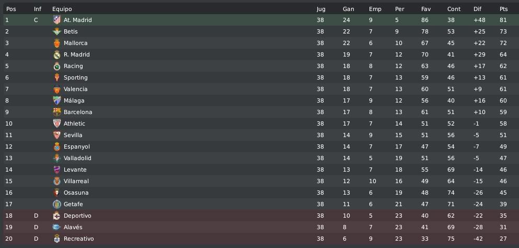Sort table by Equipo column header
519x248 pixels.
(x=62, y=9)
